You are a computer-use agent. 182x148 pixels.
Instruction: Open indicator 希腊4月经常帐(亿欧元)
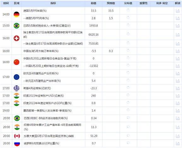click(x=37, y=88)
